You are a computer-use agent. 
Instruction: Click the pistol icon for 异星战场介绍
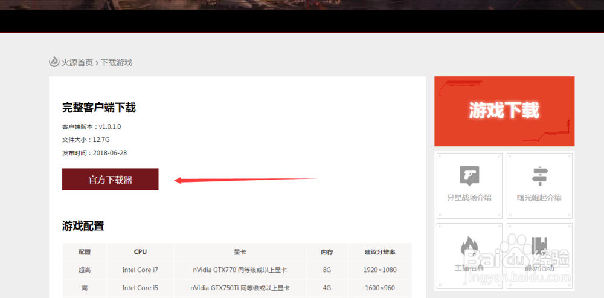469,175
